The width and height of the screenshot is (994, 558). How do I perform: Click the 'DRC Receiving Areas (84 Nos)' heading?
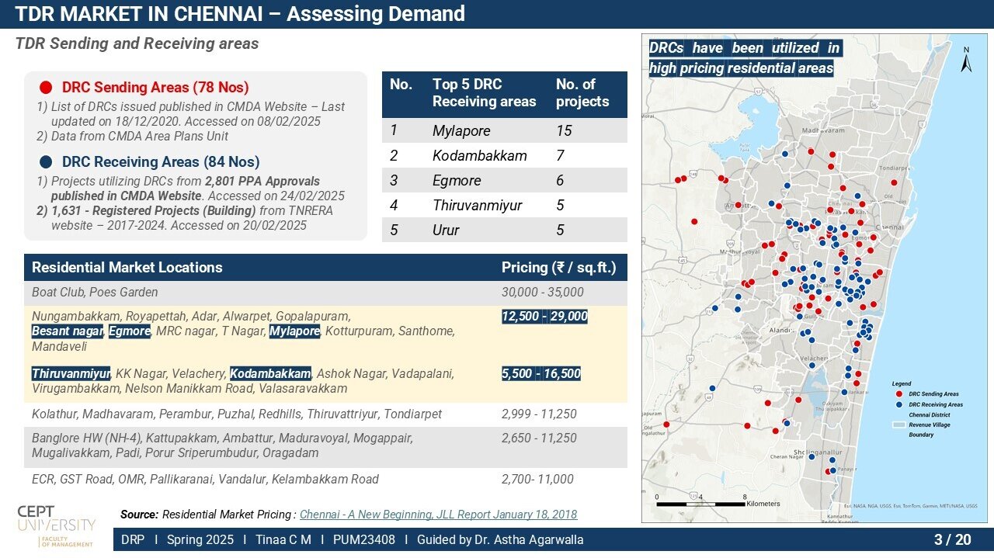pyautogui.click(x=161, y=162)
